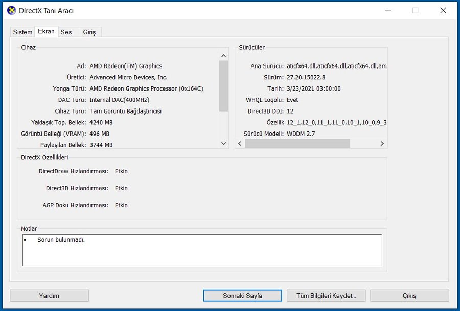The height and width of the screenshot is (311, 460).
Task: Click the date '3/23/2021 03:00:00'
Action: click(x=314, y=88)
